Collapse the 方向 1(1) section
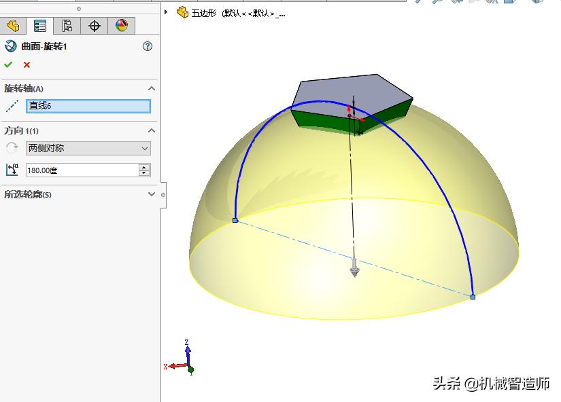The width and height of the screenshot is (561, 402). click(x=152, y=130)
